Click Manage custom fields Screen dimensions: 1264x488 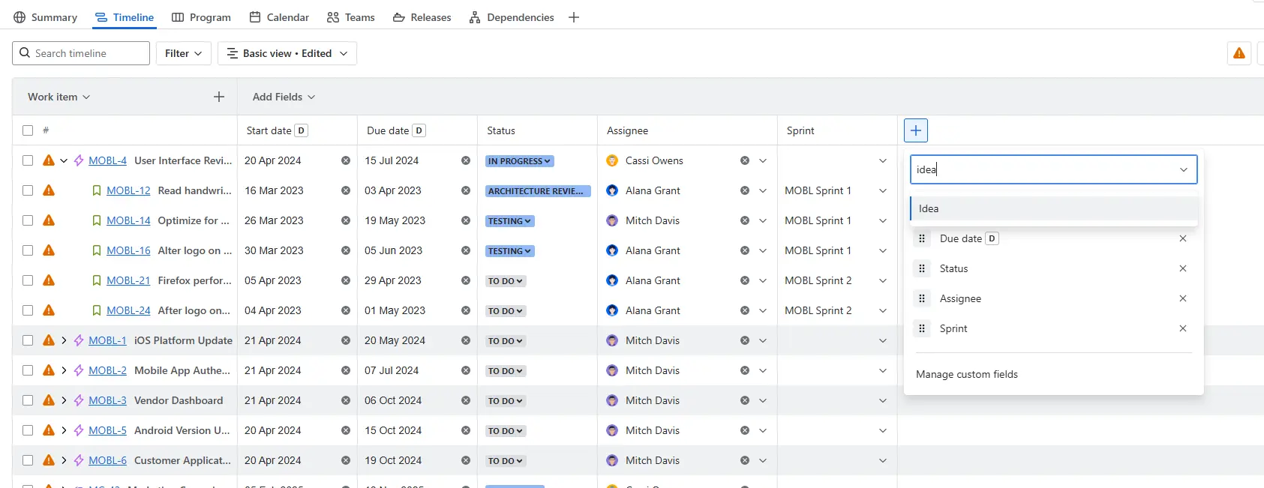967,374
